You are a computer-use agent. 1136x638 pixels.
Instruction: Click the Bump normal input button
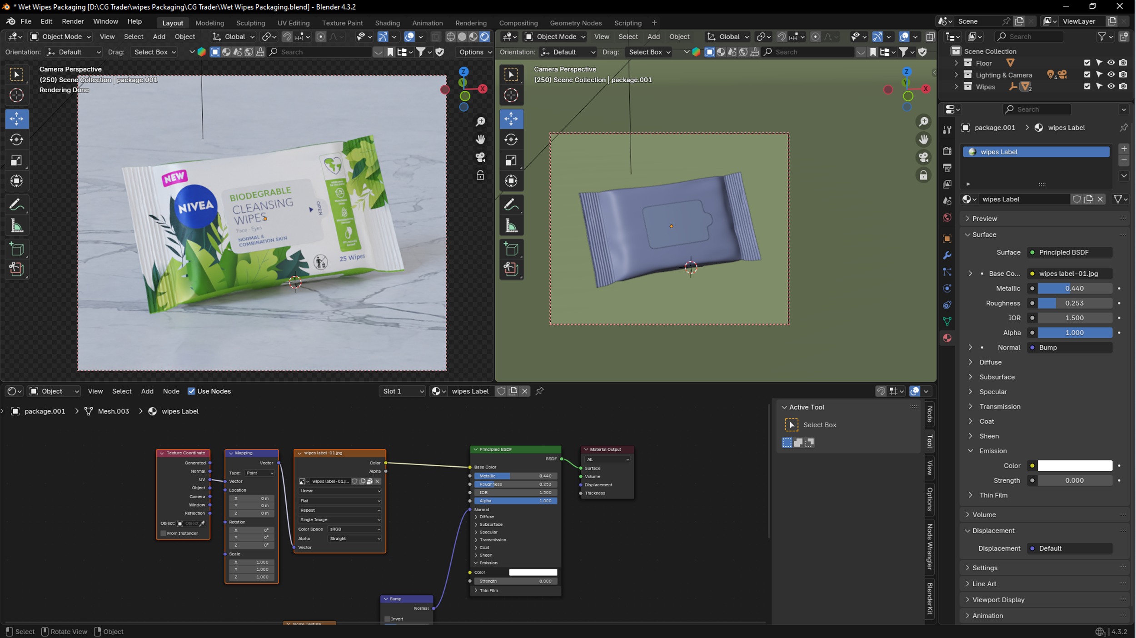(1069, 348)
